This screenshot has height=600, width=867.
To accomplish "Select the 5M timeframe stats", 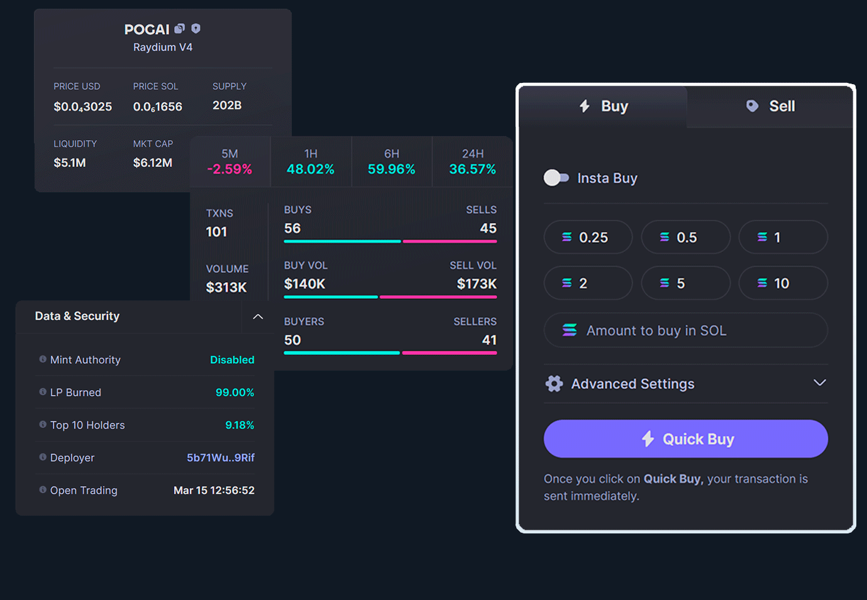I will (229, 162).
